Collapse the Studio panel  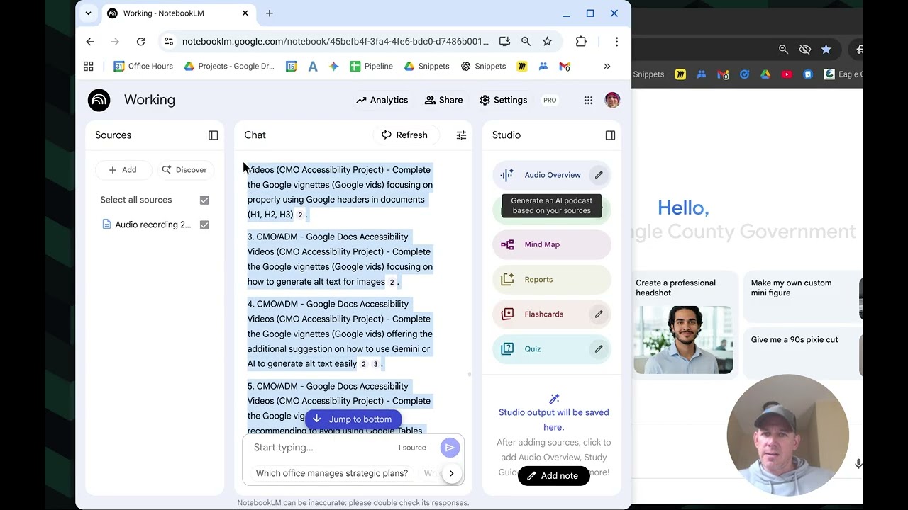point(610,135)
